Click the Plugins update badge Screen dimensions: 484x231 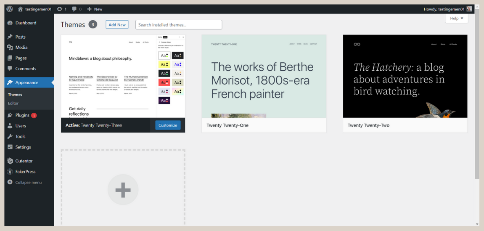(x=34, y=115)
